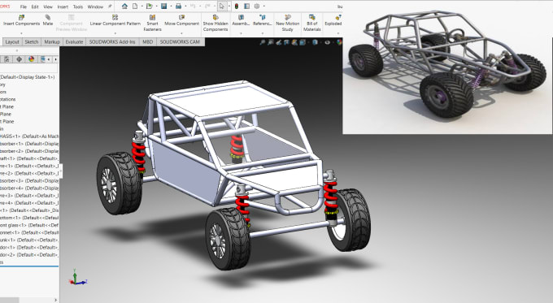Expand the Assembly Features dropdown arrow
553x303 pixels.
(x=241, y=33)
